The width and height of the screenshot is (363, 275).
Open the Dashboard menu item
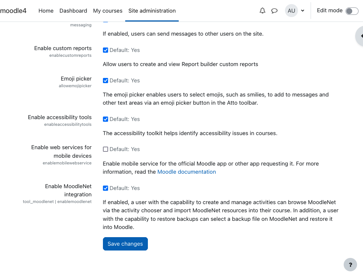[73, 11]
